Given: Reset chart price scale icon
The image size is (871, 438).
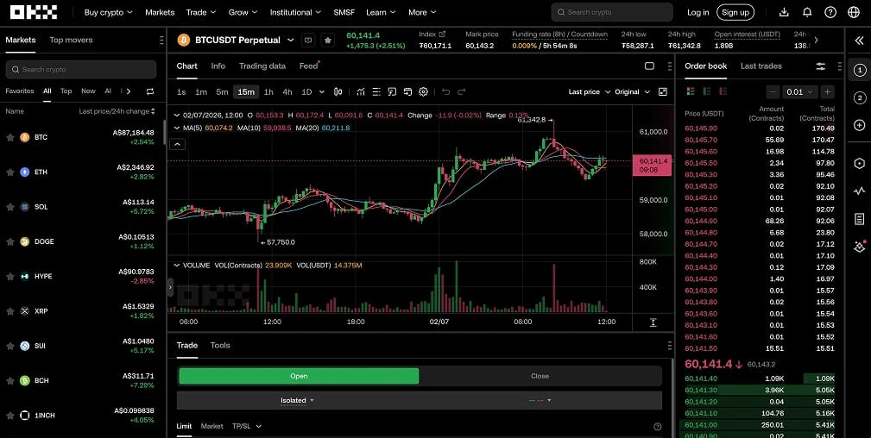Looking at the screenshot, I should (x=653, y=322).
